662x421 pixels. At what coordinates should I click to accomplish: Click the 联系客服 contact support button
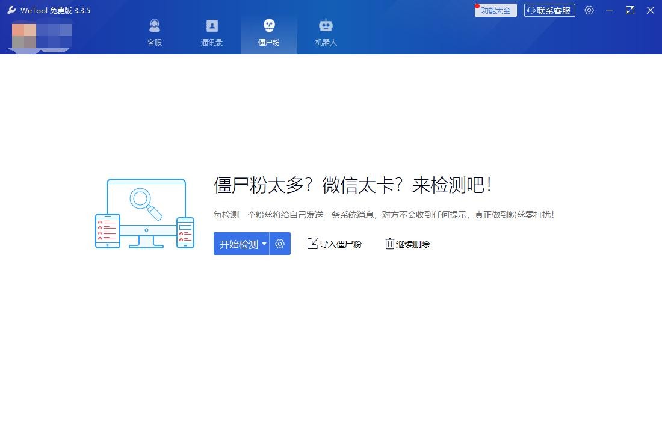click(x=549, y=11)
